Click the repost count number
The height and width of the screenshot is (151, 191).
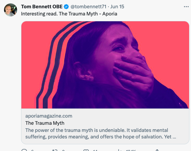(63, 150)
